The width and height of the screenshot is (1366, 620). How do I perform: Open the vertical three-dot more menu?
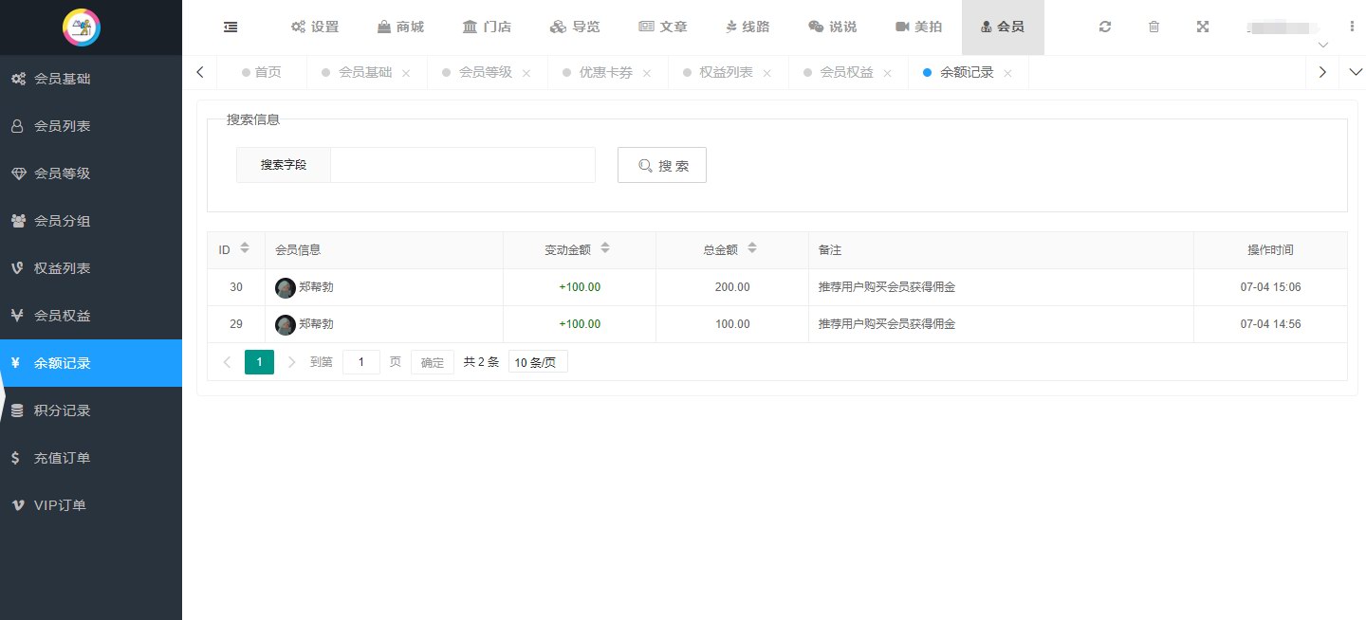click(1352, 27)
